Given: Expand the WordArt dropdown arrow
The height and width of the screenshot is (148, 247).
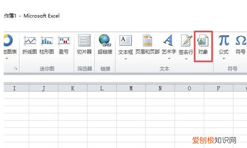Looking at the screenshot, I should 169,59.
